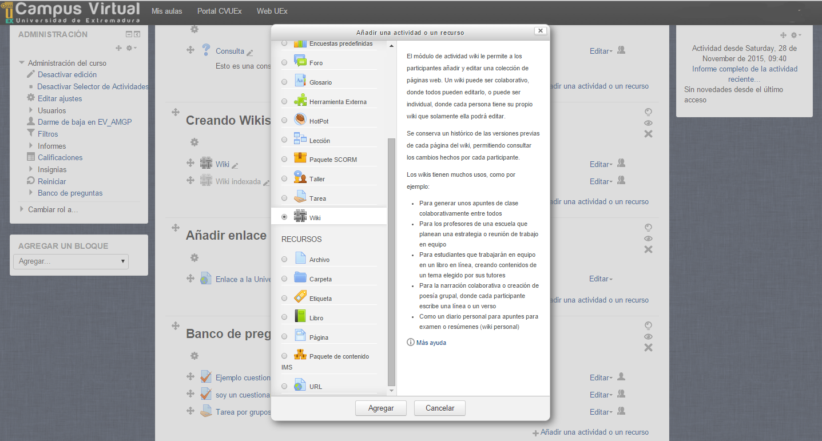This screenshot has width=822, height=441.
Task: Click the Glosario icon in activity list
Action: point(300,81)
